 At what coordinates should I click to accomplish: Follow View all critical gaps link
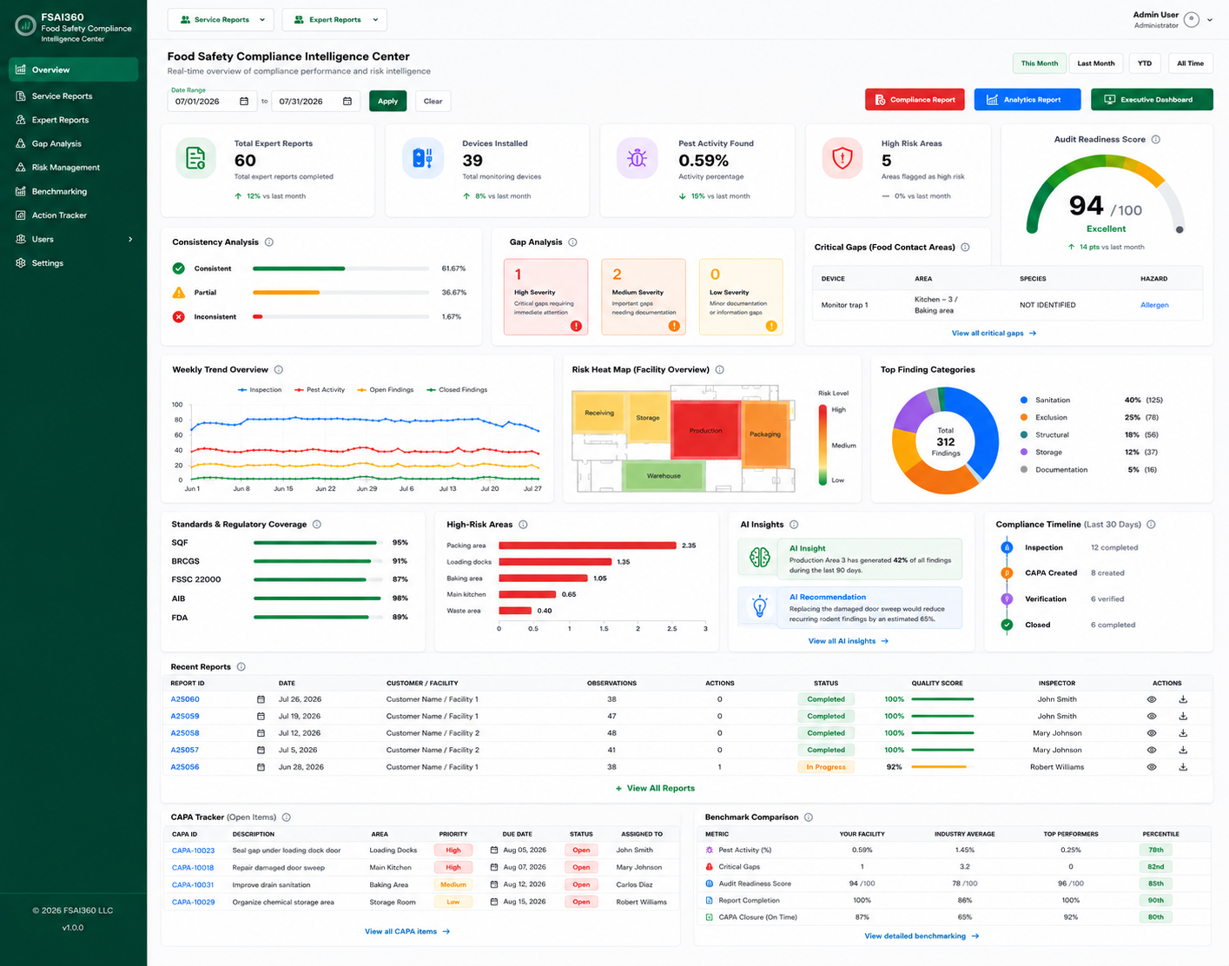tap(994, 334)
